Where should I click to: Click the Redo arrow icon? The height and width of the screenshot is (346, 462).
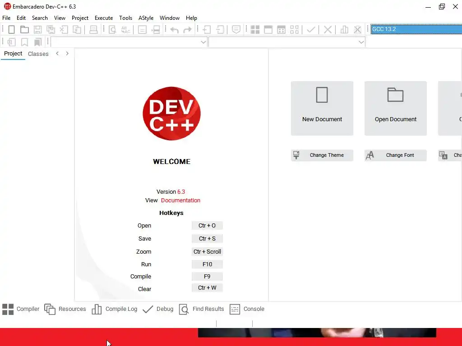point(187,30)
